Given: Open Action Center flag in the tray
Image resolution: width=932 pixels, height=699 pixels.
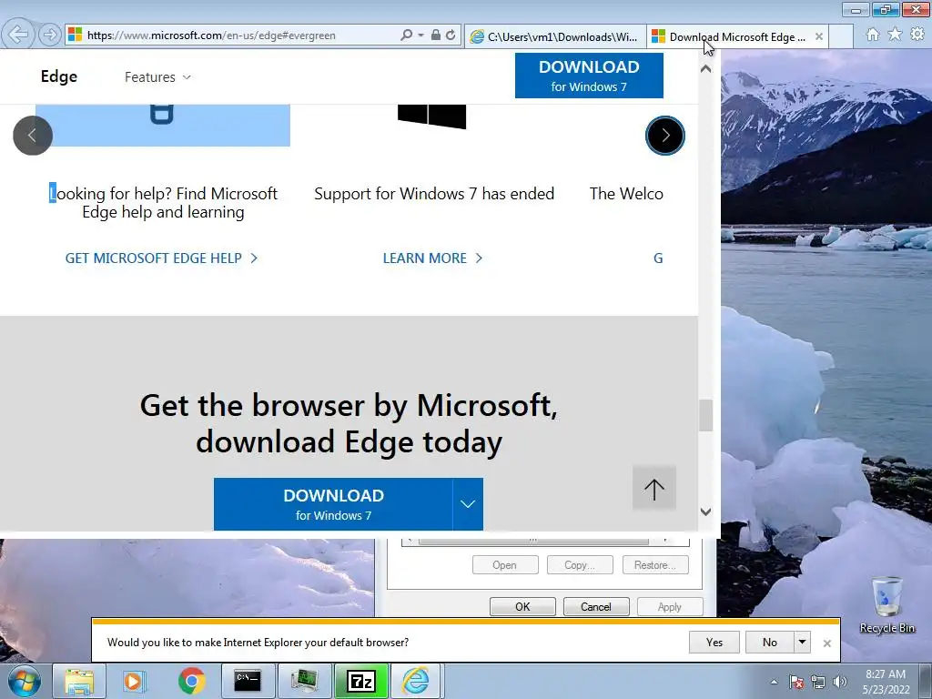Looking at the screenshot, I should [796, 682].
